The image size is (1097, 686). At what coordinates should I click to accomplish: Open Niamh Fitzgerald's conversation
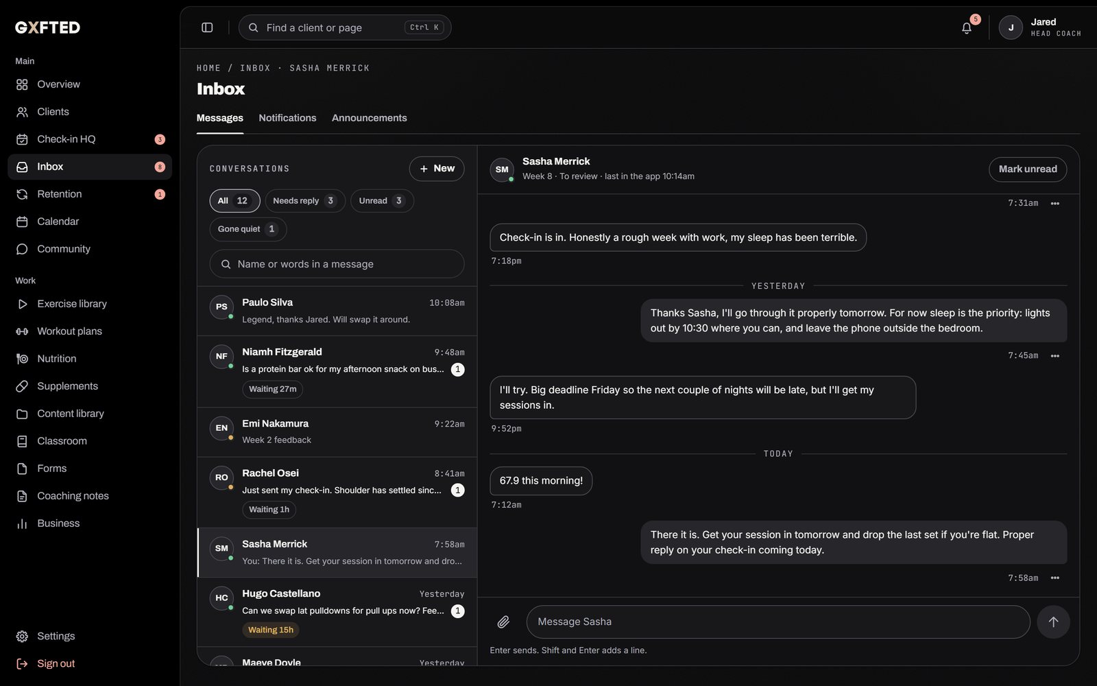click(337, 371)
